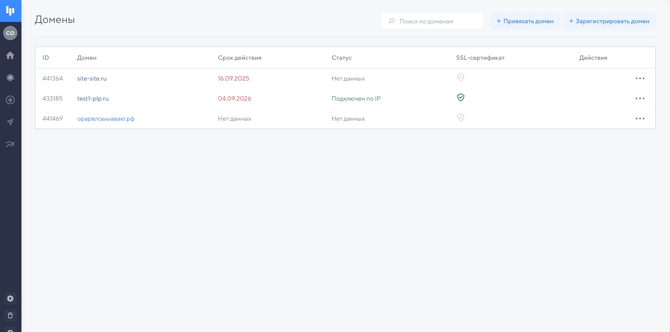The image size is (670, 332).
Task: Open actions menu for test1-plp.ru
Action: [640, 99]
